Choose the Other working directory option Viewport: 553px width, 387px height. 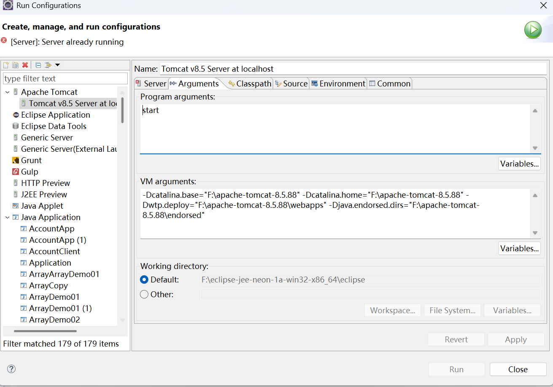pos(144,294)
